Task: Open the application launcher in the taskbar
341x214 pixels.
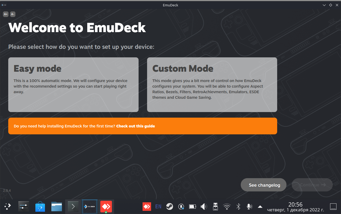Action: [8, 206]
